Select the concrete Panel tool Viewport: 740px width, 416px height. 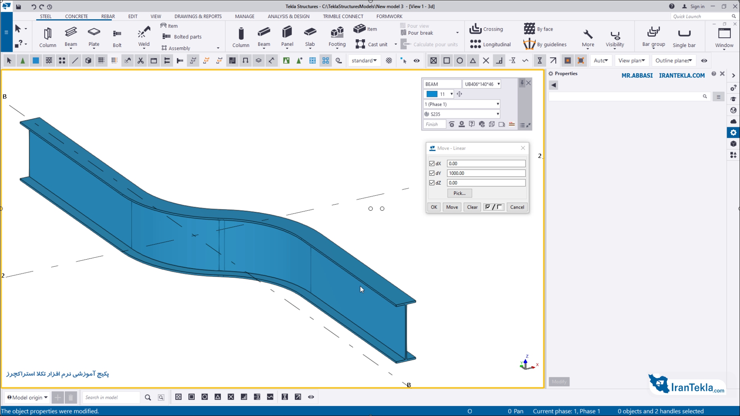tap(287, 36)
